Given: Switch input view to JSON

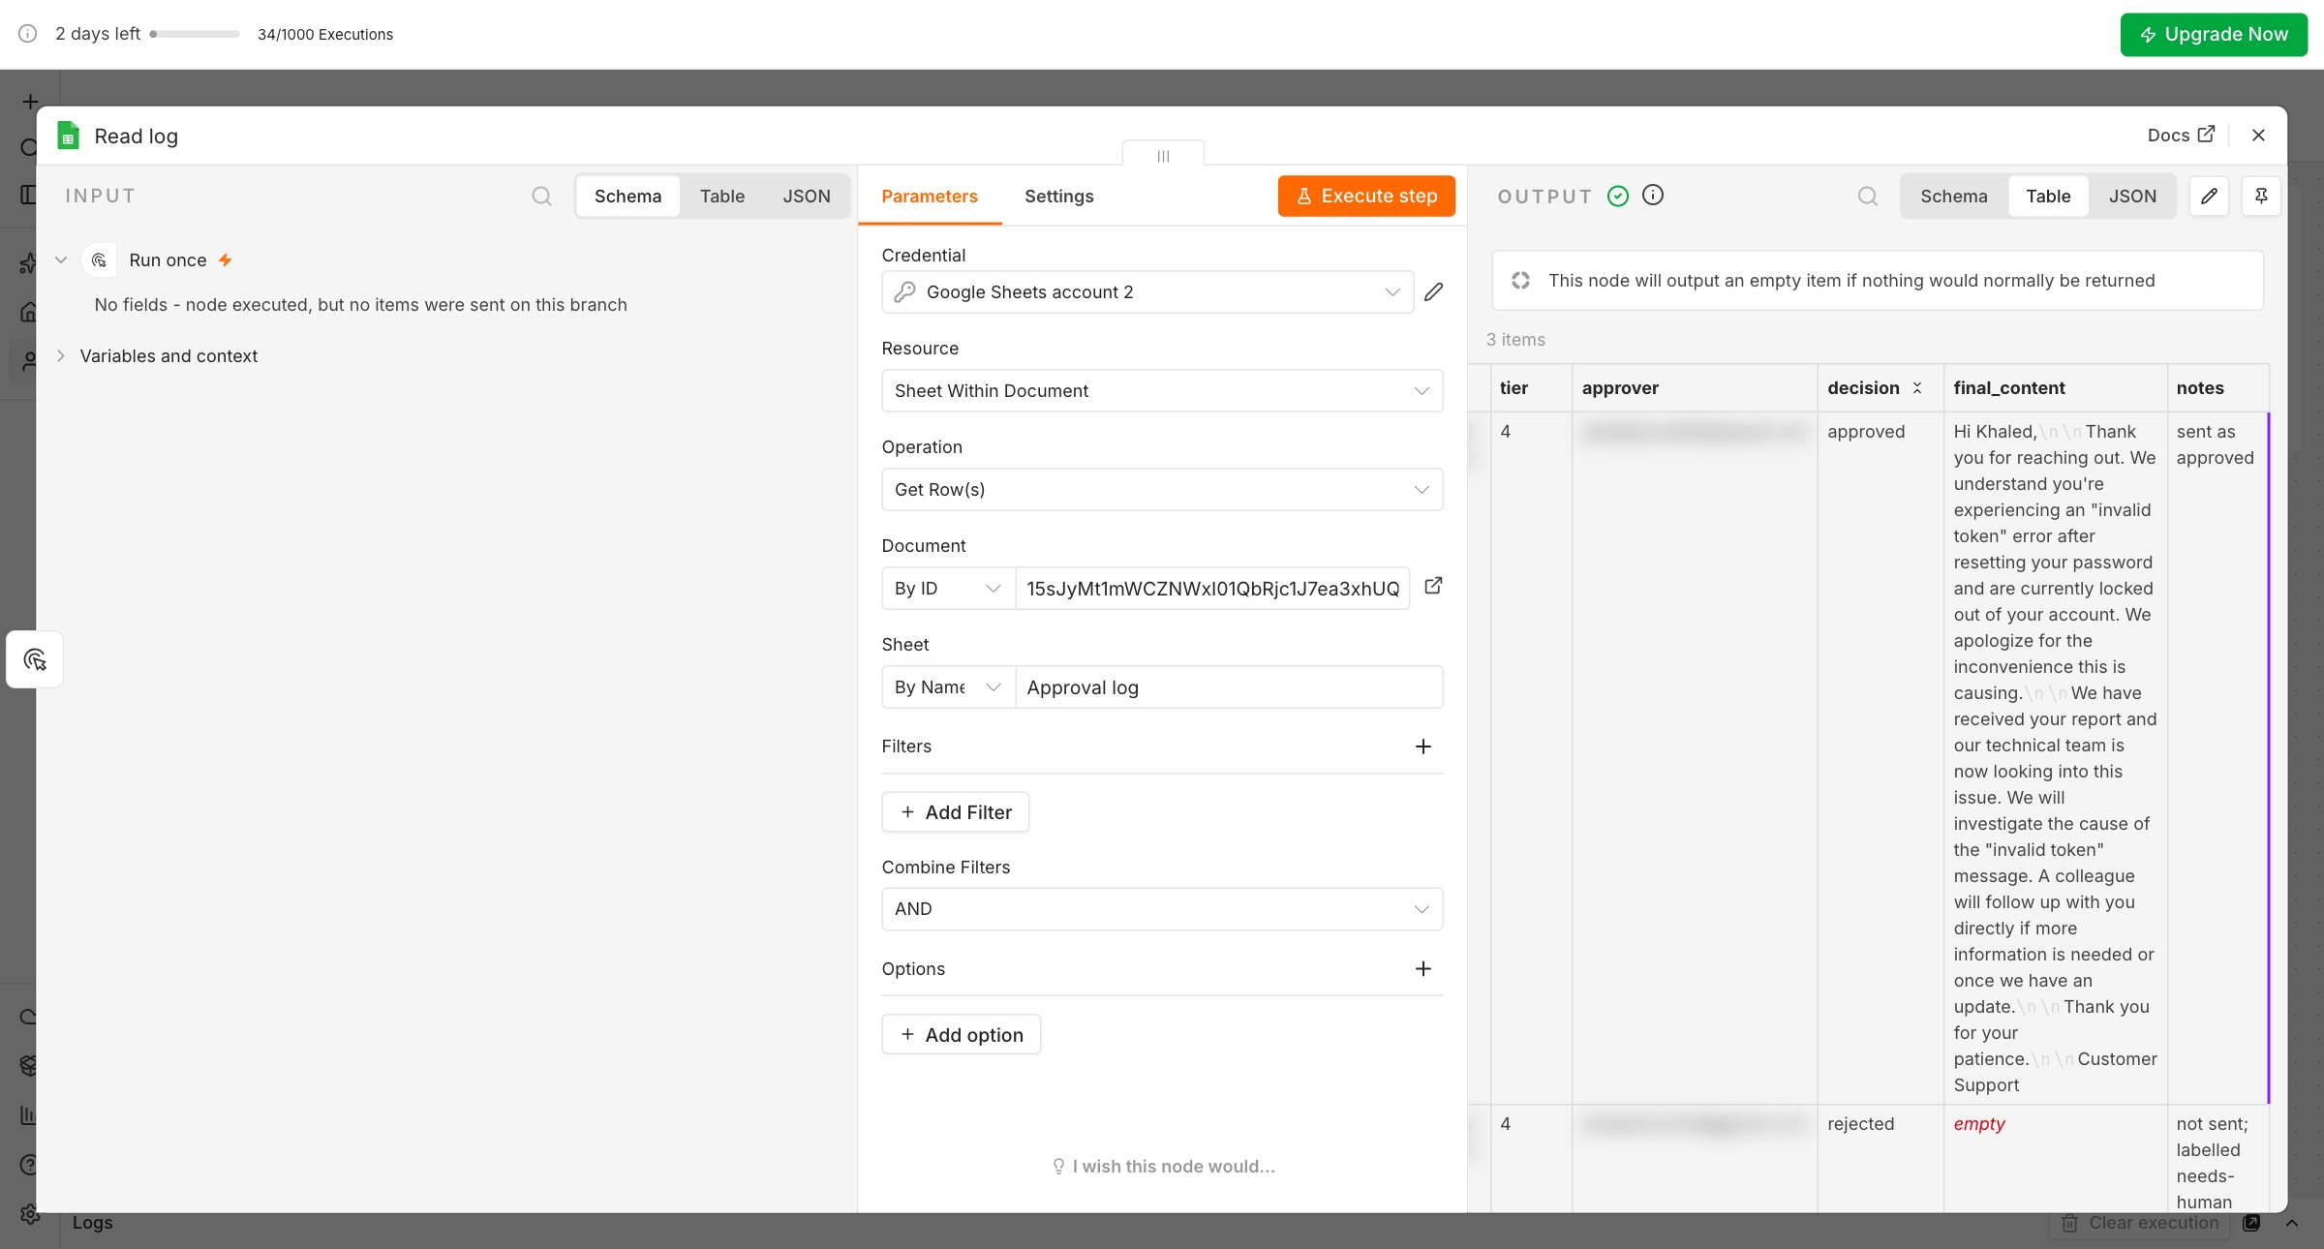Looking at the screenshot, I should tap(807, 197).
